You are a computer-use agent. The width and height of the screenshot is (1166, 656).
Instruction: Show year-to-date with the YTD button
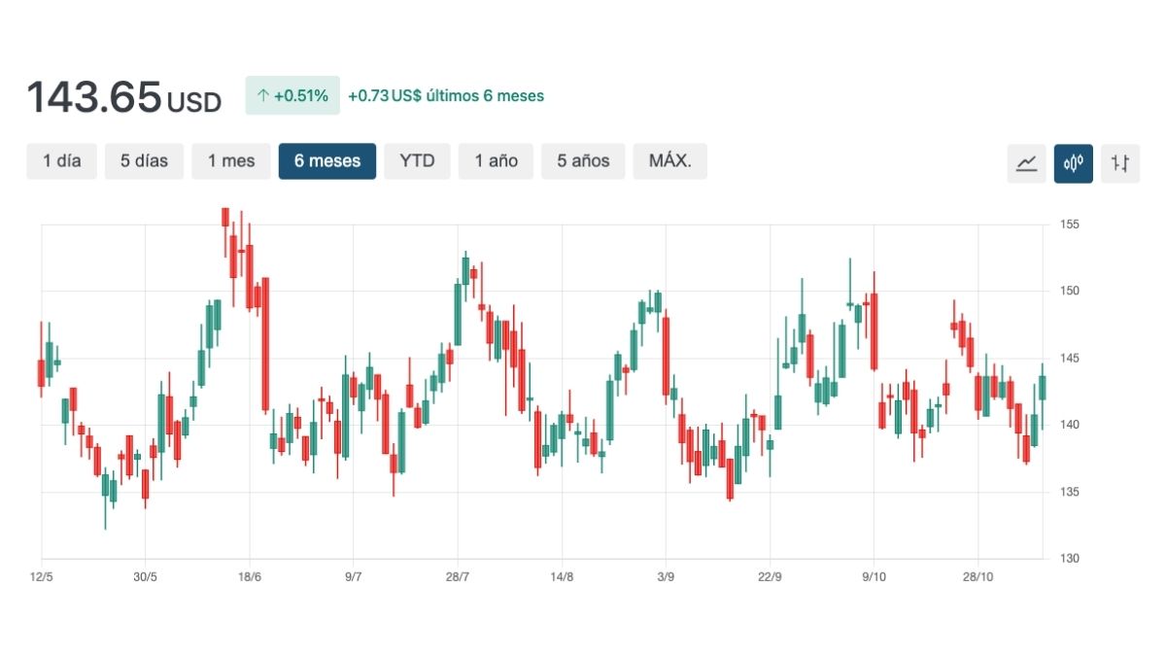417,161
